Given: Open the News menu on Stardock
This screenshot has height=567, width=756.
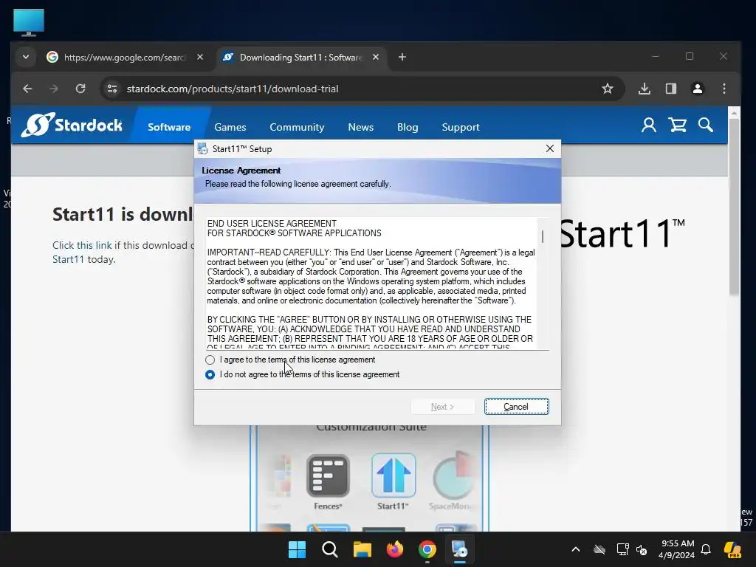Looking at the screenshot, I should click(360, 127).
